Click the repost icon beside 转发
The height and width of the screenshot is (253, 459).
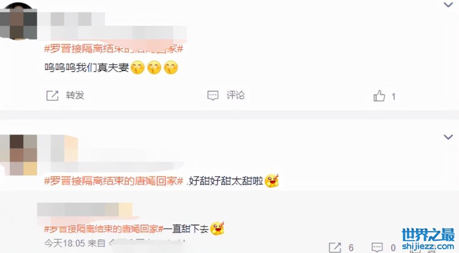[52, 96]
